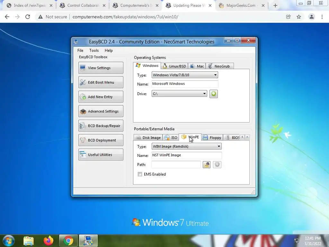Click the Microsoft Windows name field
The image size is (329, 247).
click(185, 84)
